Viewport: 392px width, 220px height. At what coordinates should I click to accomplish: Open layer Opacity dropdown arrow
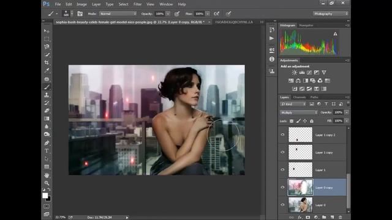pos(347,112)
